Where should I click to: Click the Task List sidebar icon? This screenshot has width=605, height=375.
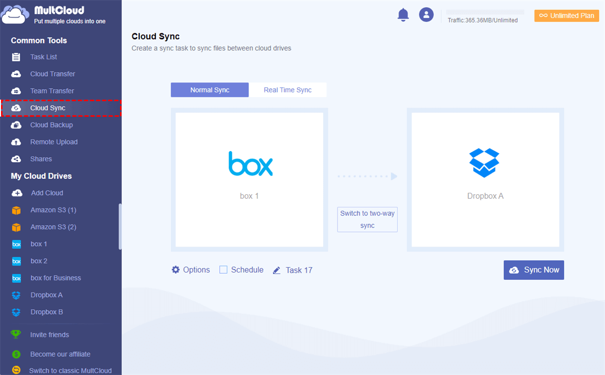(16, 57)
